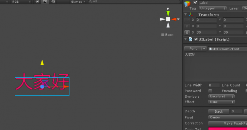Open the Tag dropdown showing Untagged
247x130 pixels.
(x=213, y=8)
